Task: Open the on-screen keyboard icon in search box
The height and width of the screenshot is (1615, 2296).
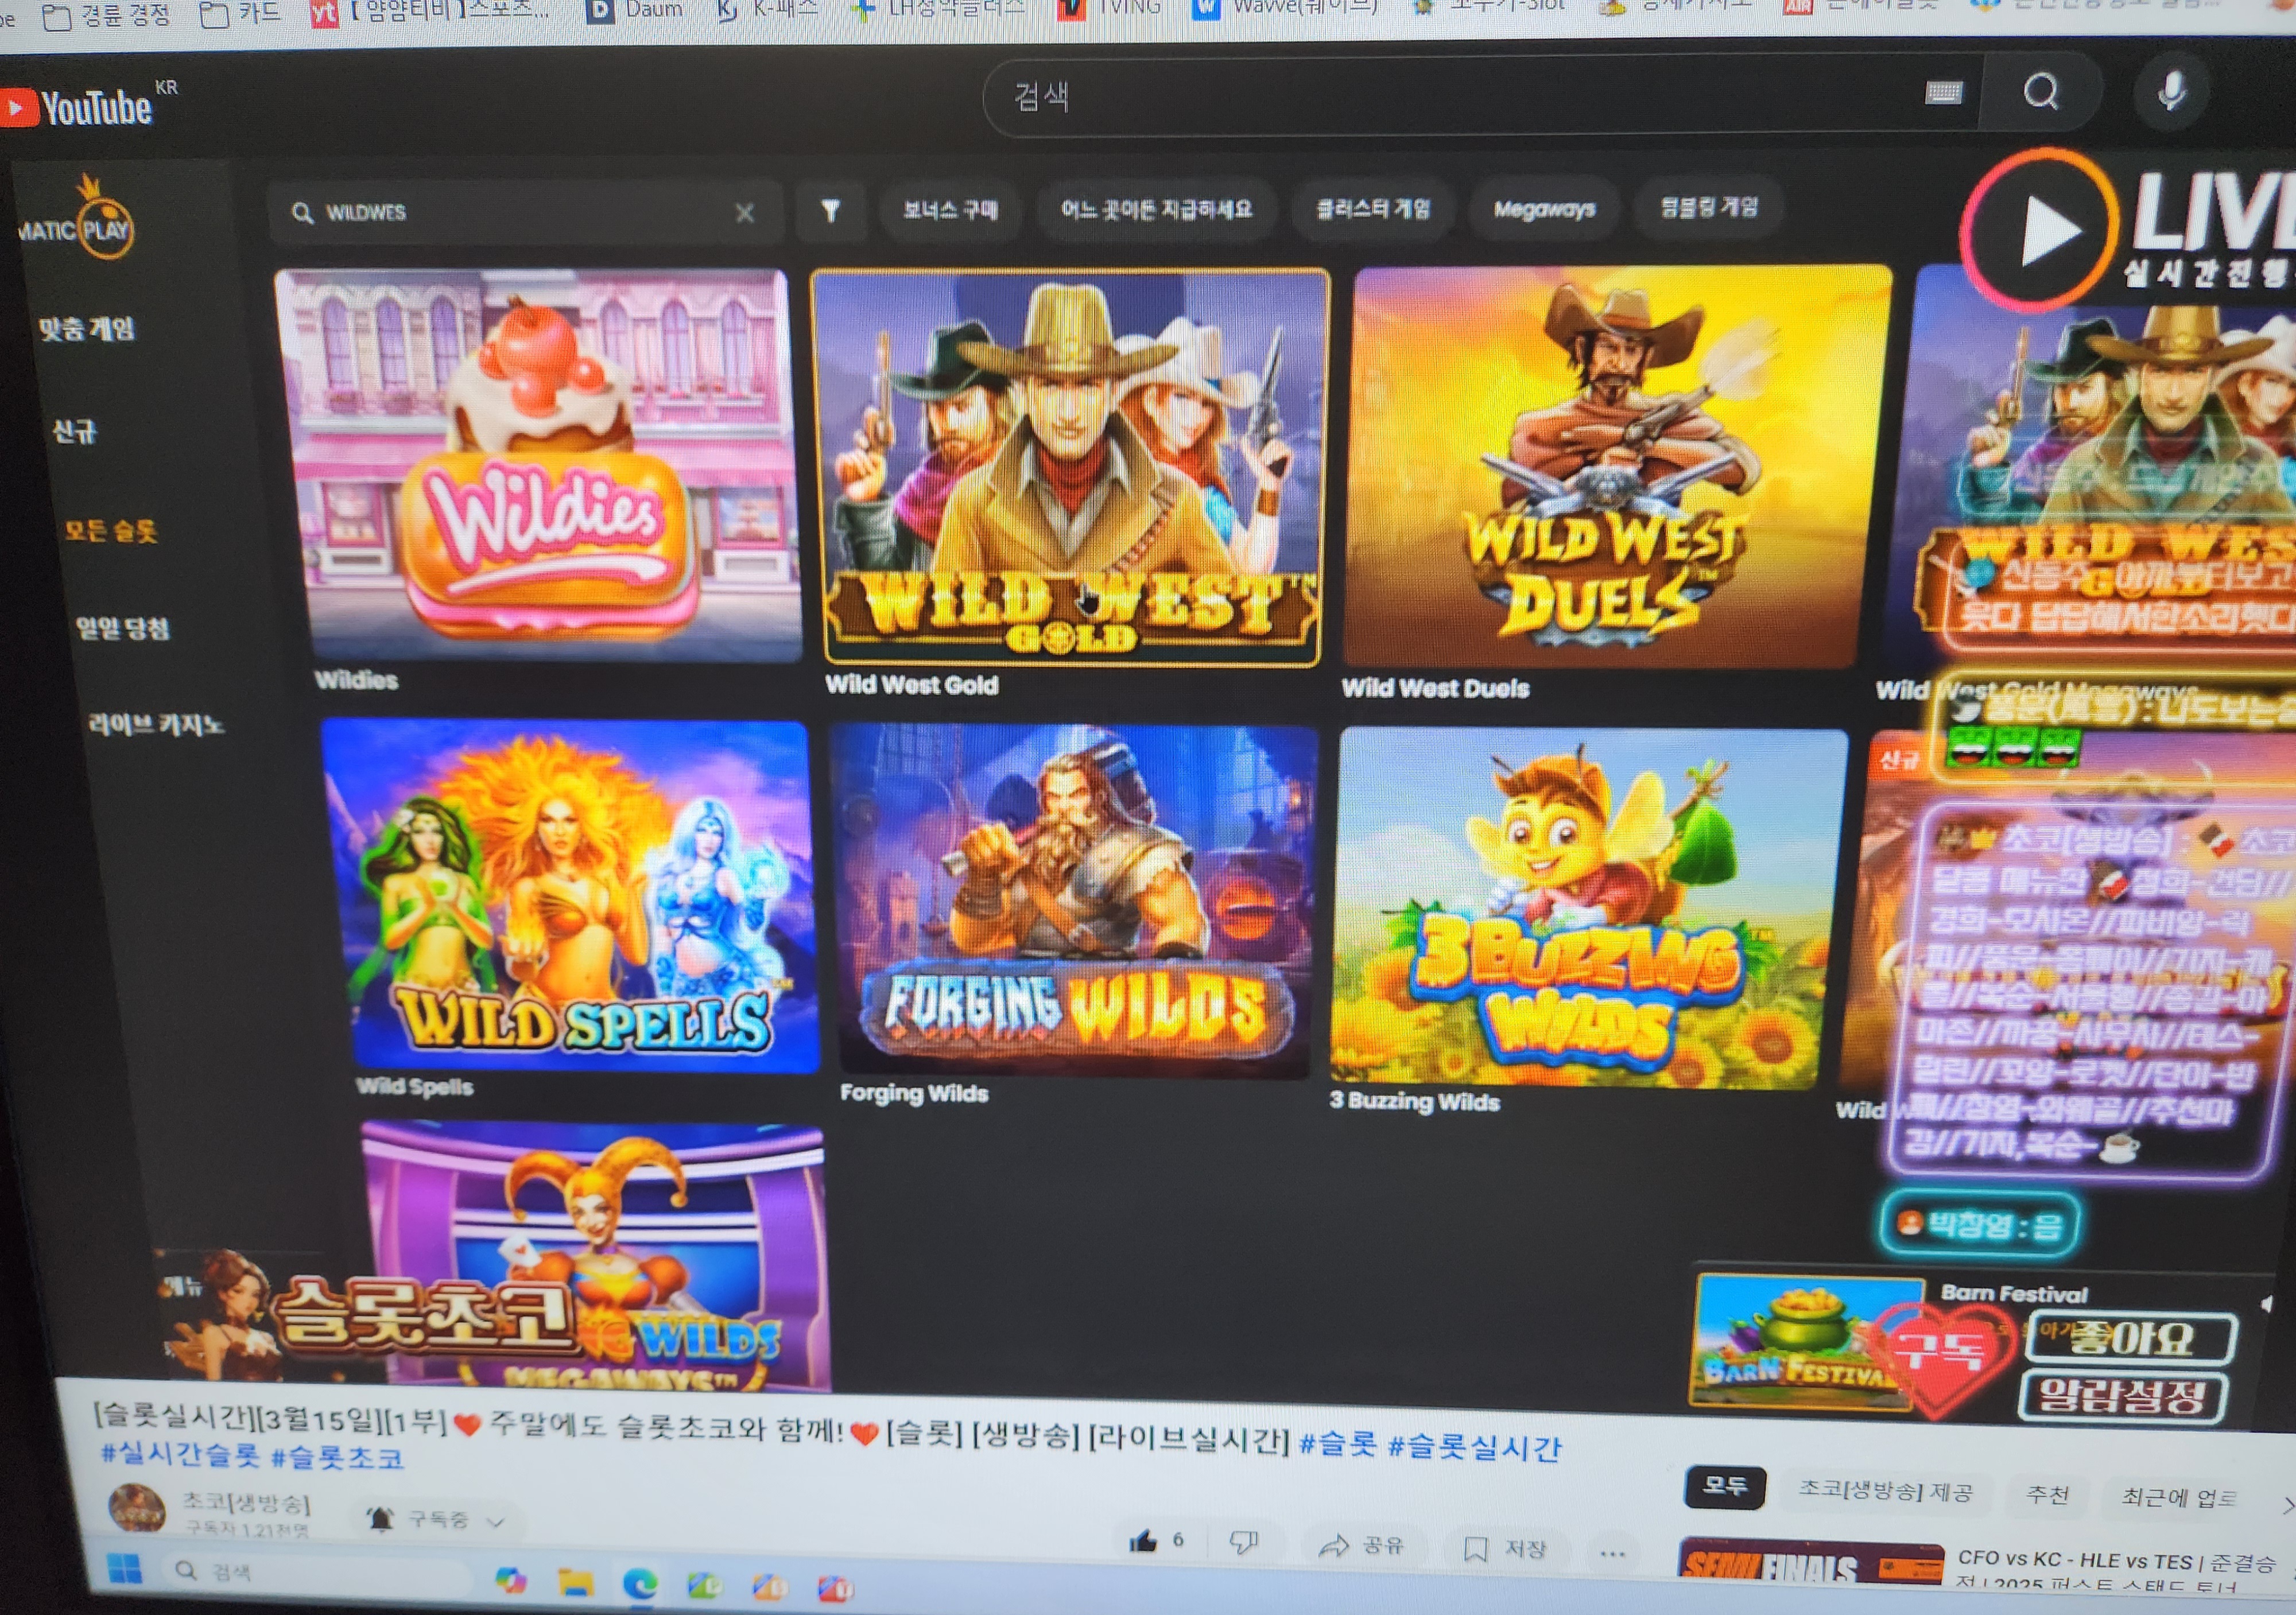Action: [1943, 93]
